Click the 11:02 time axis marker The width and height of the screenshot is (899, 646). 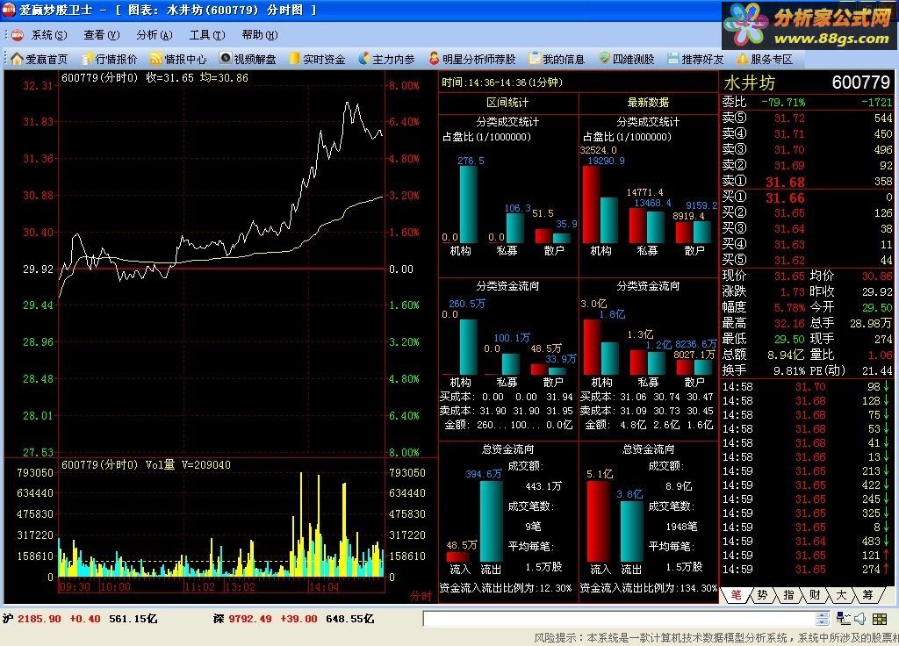(200, 587)
